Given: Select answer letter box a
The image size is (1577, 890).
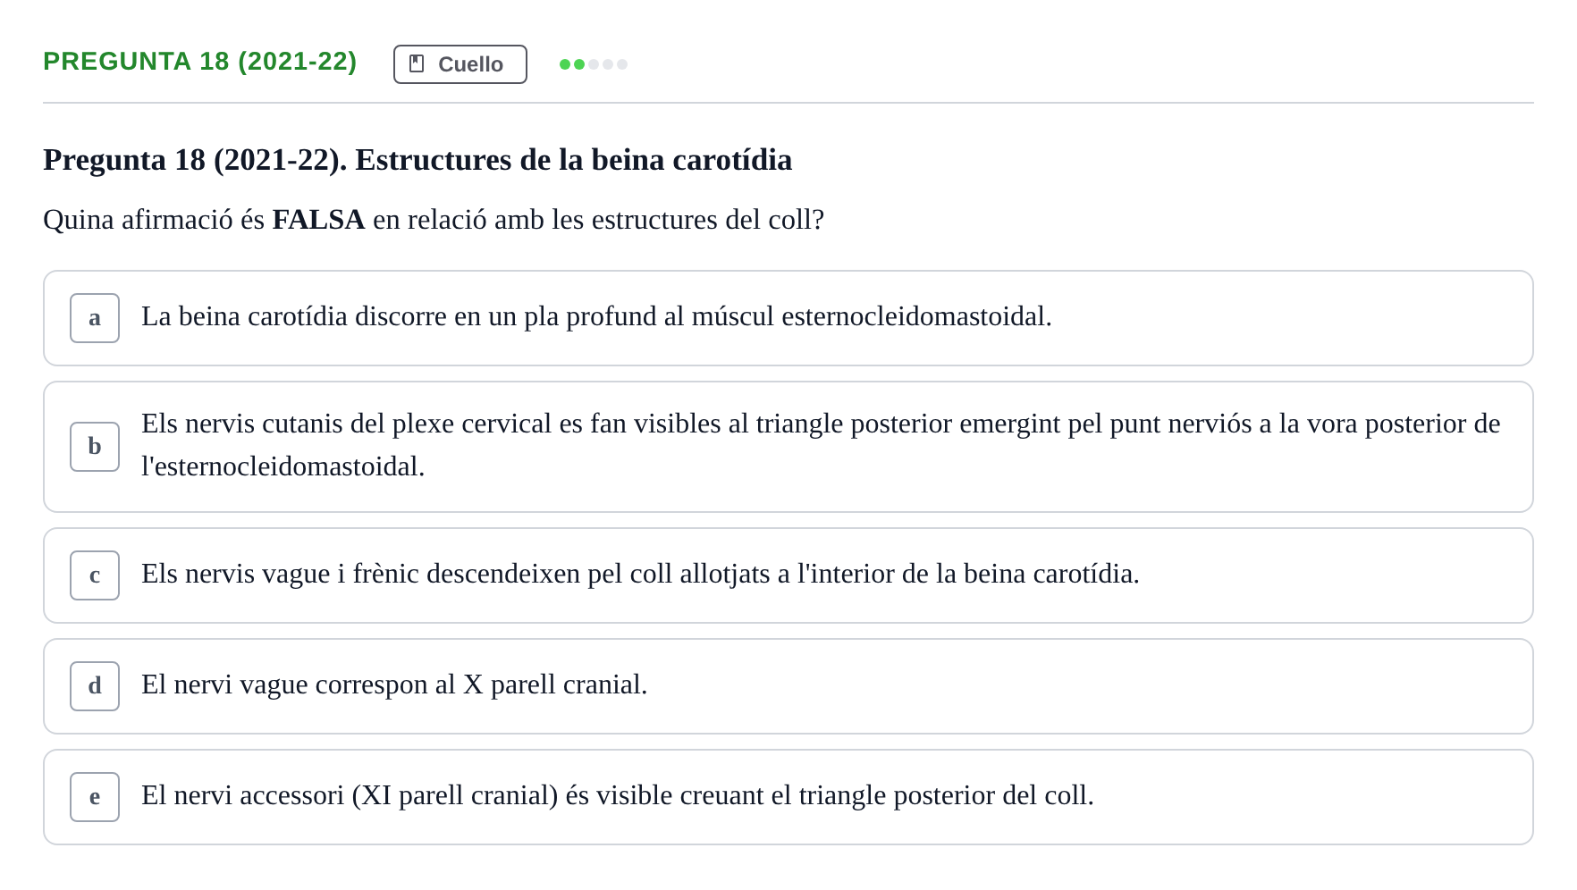Looking at the screenshot, I should 95,318.
